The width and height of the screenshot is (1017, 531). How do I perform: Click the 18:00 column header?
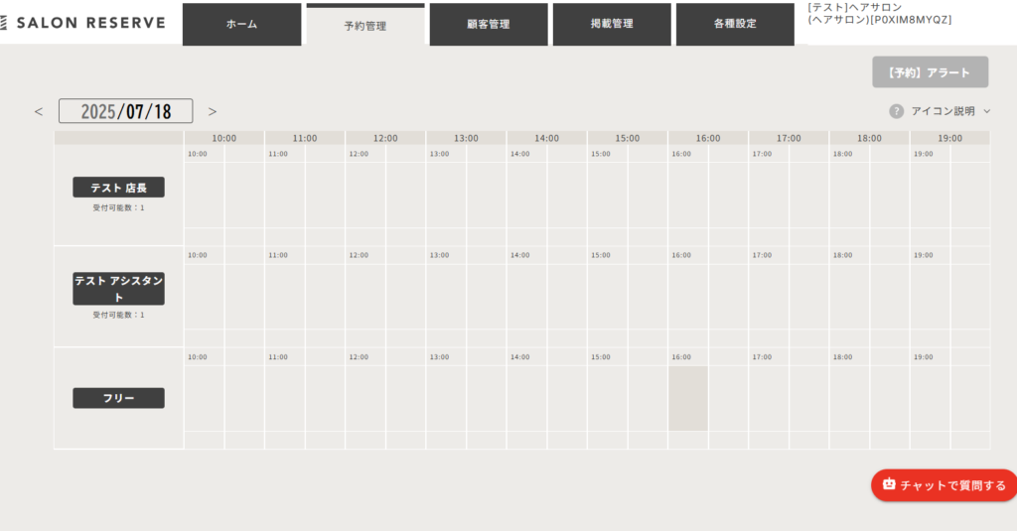click(870, 138)
